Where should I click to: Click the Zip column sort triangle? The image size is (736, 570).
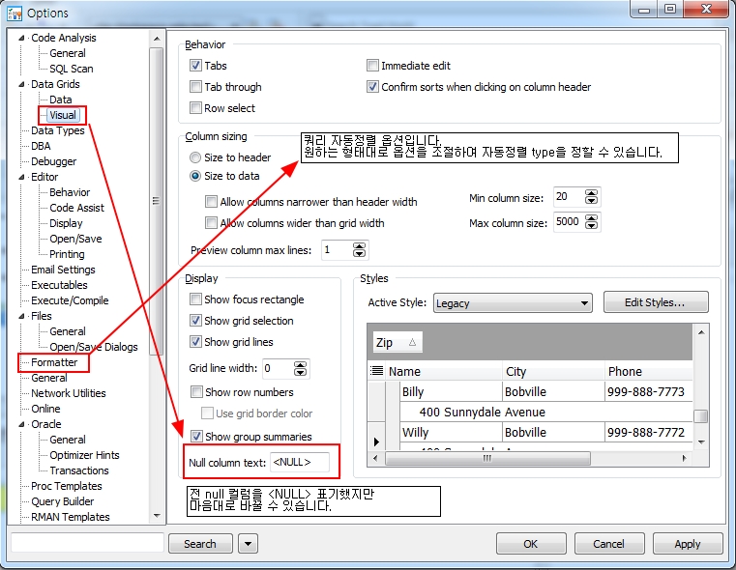[x=412, y=342]
